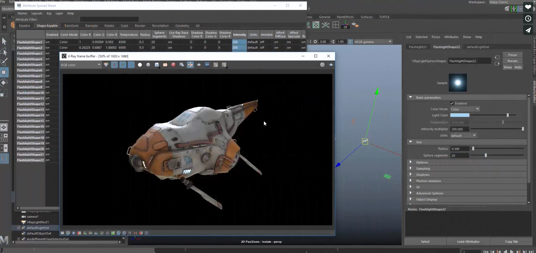Toggle the red channel display
536x253 pixels.
[114, 65]
